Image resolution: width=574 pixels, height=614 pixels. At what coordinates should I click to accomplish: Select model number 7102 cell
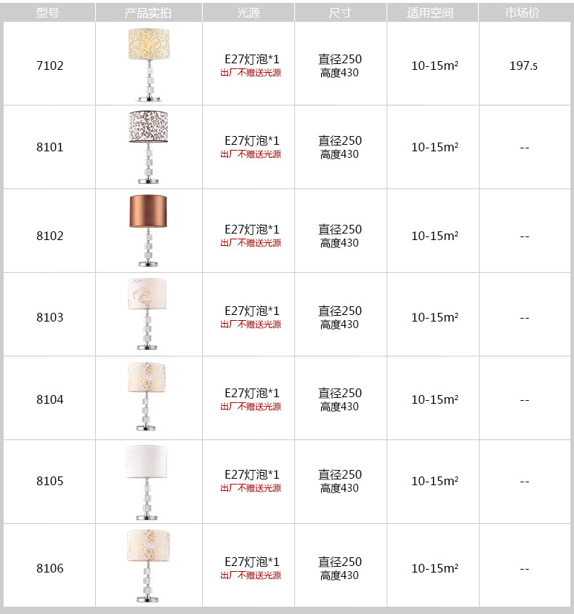coord(49,65)
